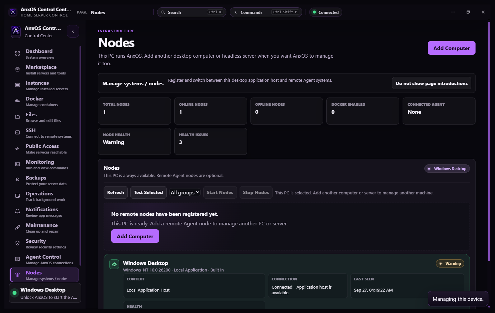Viewport: 495px width, 313px height.
Task: Click the Node Health Warning card
Action: pyautogui.click(x=134, y=141)
